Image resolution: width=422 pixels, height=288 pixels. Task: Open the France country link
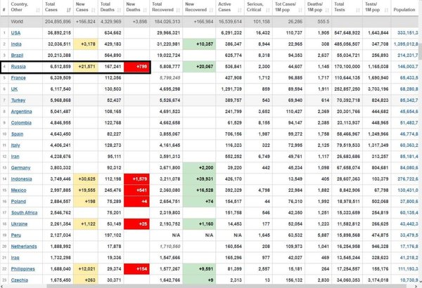point(18,78)
